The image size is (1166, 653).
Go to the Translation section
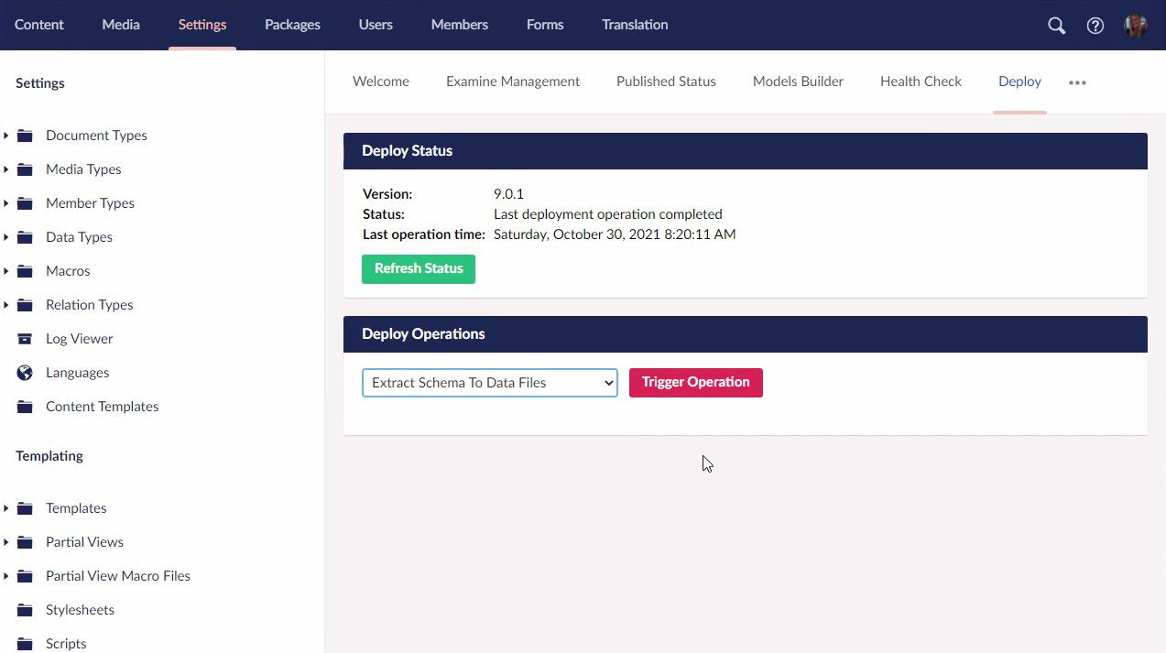point(635,25)
